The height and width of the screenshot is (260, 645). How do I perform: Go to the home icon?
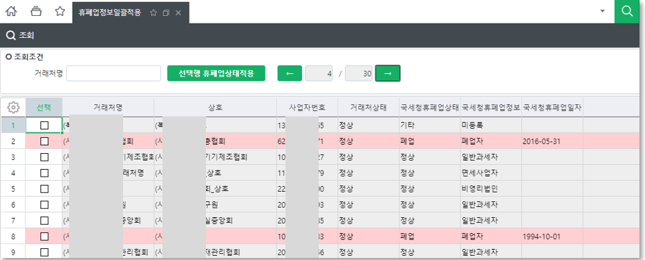click(x=12, y=12)
